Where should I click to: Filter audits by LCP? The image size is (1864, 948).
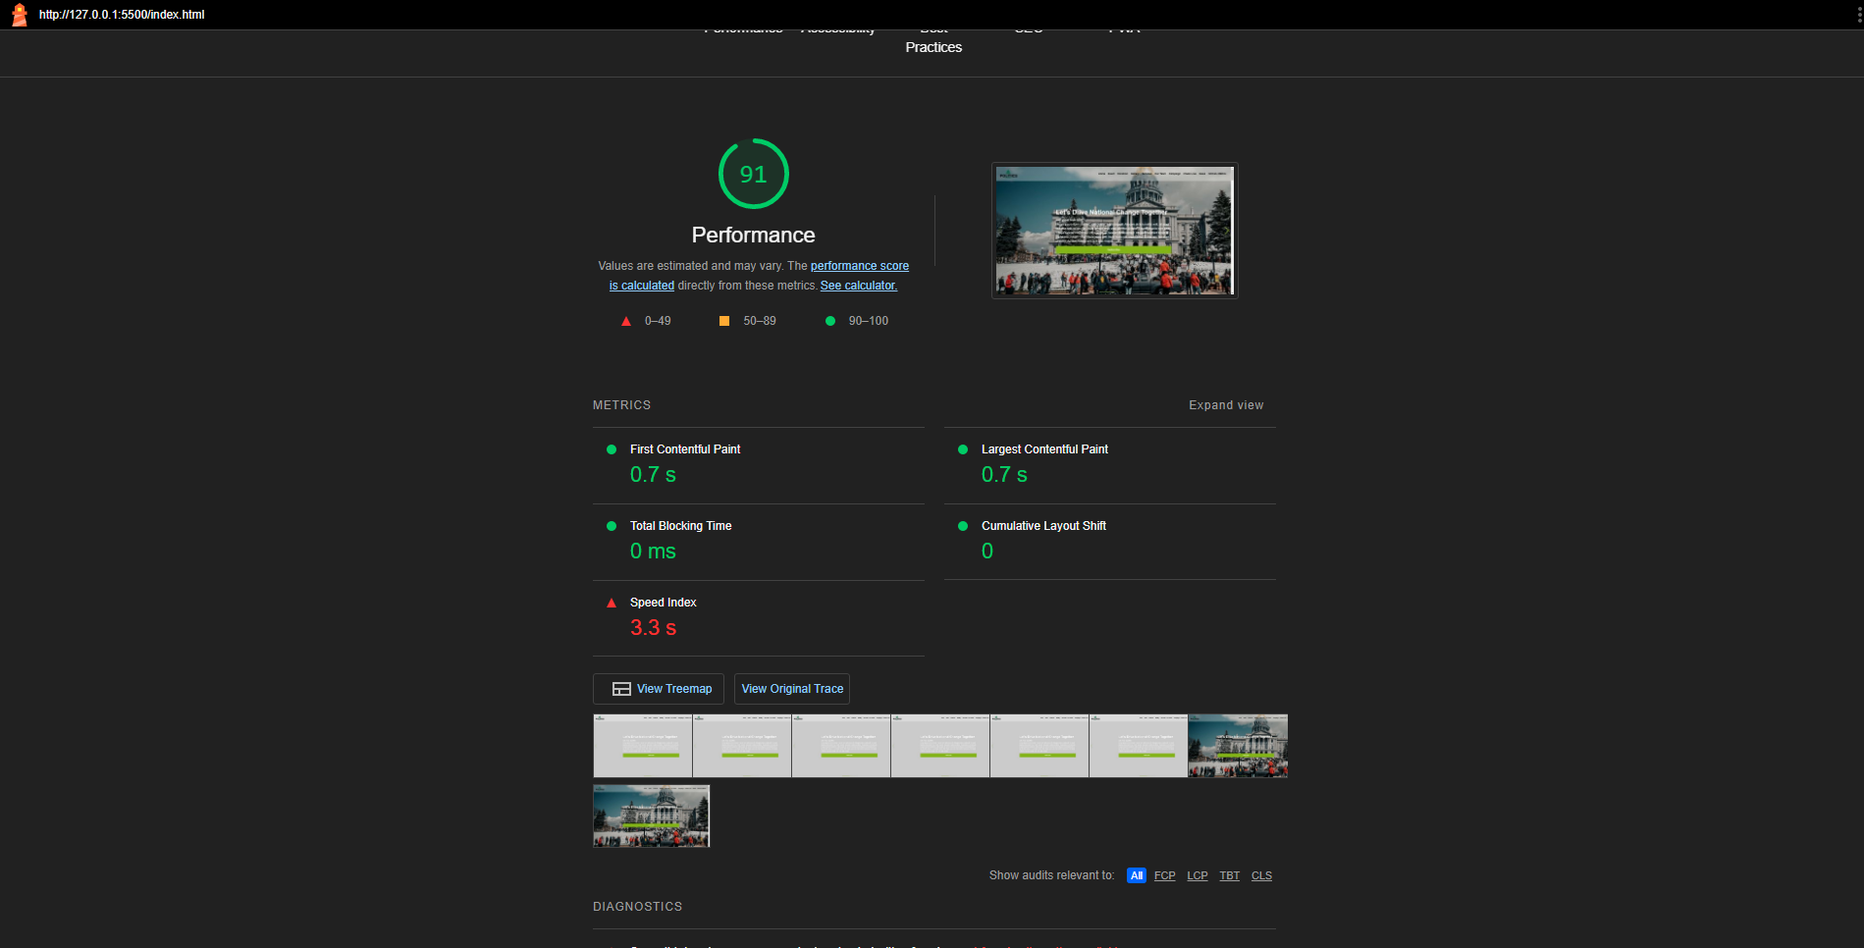(x=1197, y=875)
